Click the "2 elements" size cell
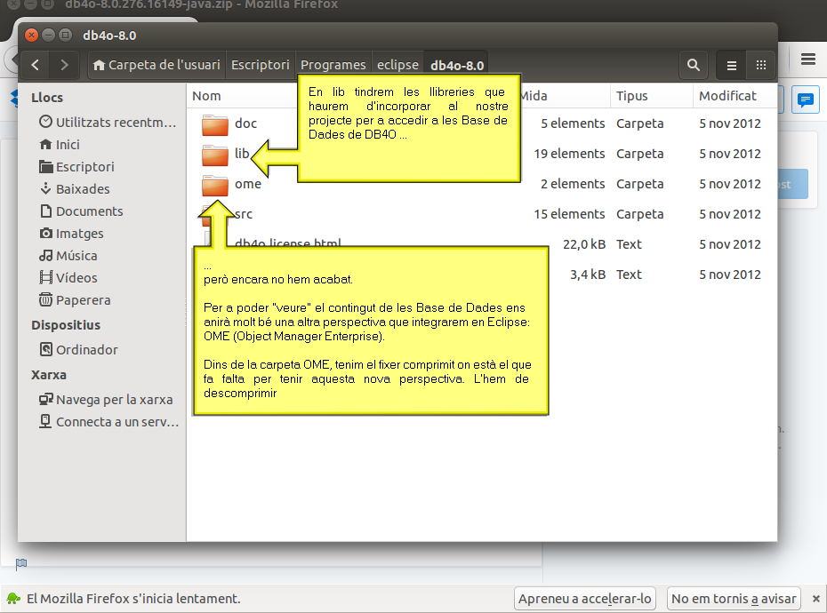827x613 pixels. 573,183
